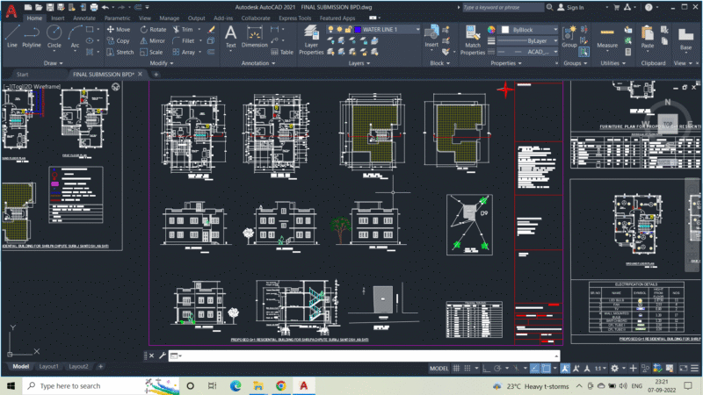Expand the Layers panel
Image resolution: width=703 pixels, height=395 pixels.
click(359, 63)
